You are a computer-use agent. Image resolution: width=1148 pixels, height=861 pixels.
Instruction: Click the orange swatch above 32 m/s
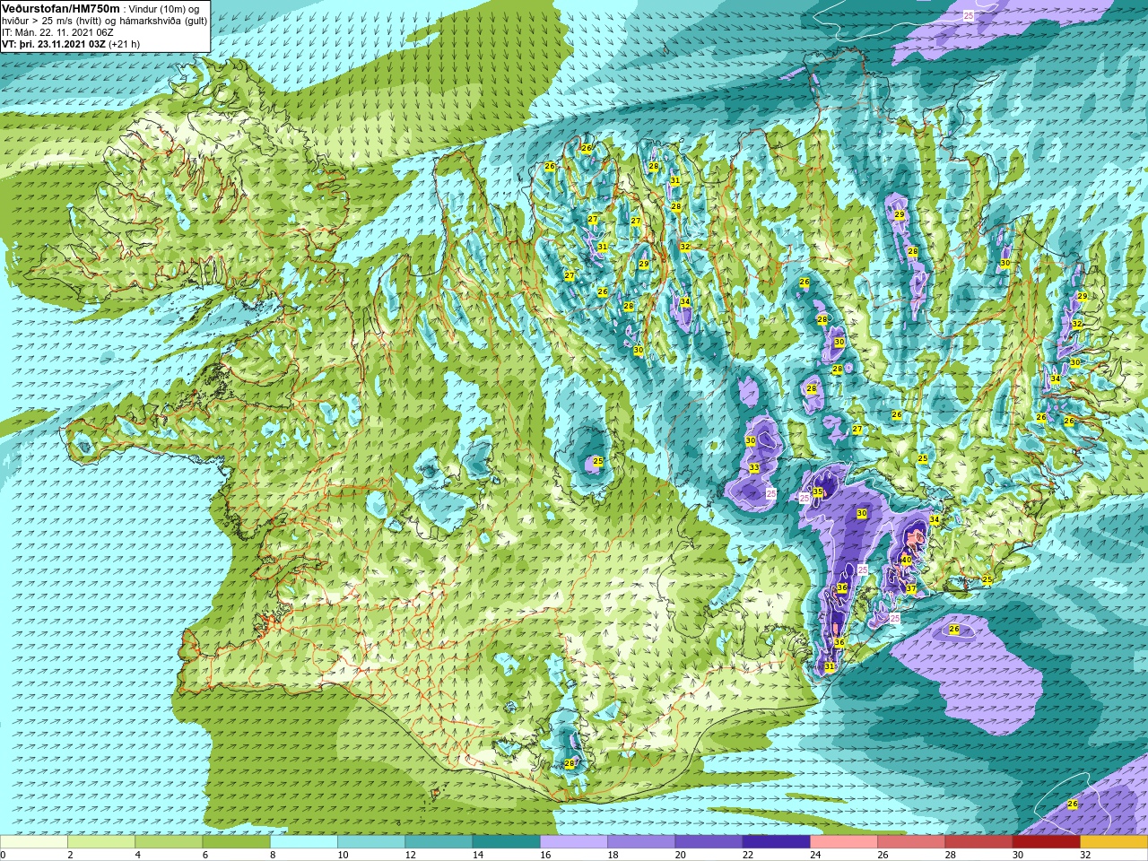tap(1114, 843)
